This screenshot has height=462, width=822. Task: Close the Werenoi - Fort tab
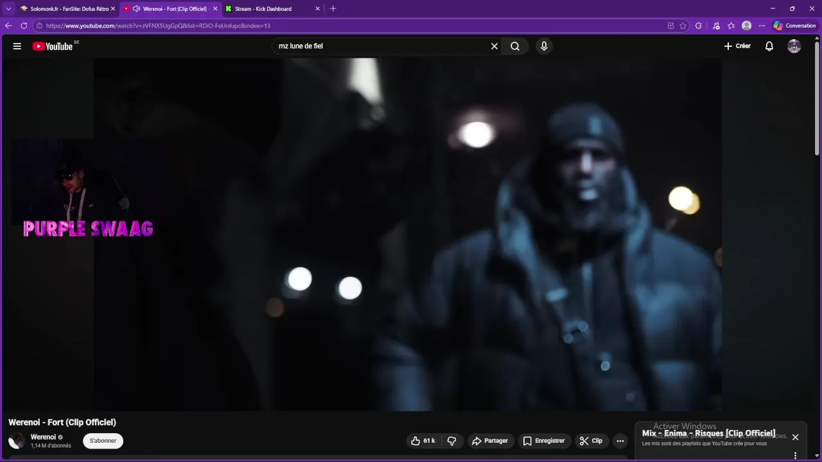click(x=215, y=9)
